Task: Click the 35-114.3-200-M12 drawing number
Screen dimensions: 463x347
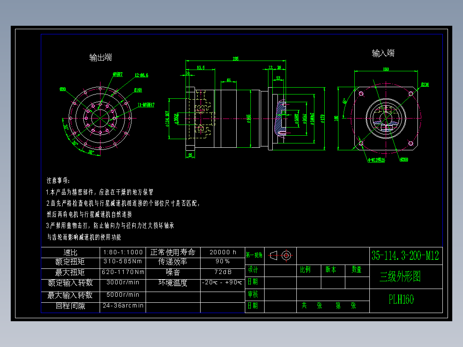Action: coord(405,255)
